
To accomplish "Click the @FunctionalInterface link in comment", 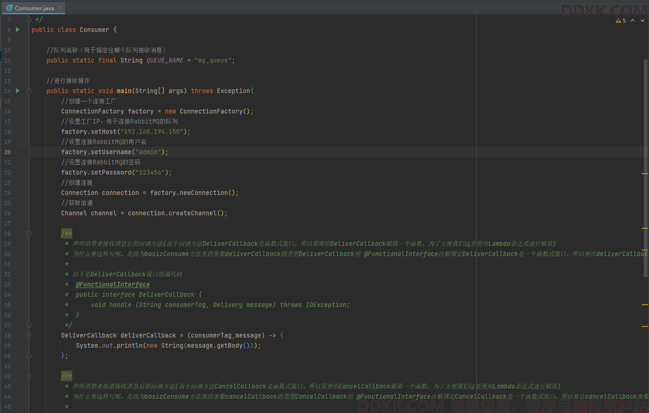I will [113, 284].
